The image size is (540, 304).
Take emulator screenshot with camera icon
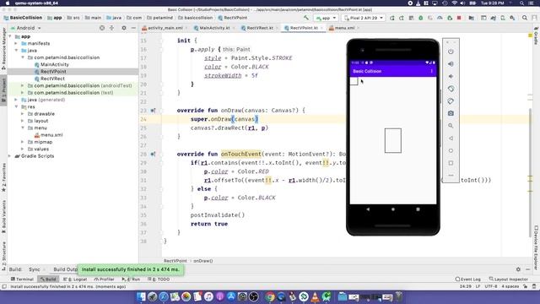pos(451,113)
